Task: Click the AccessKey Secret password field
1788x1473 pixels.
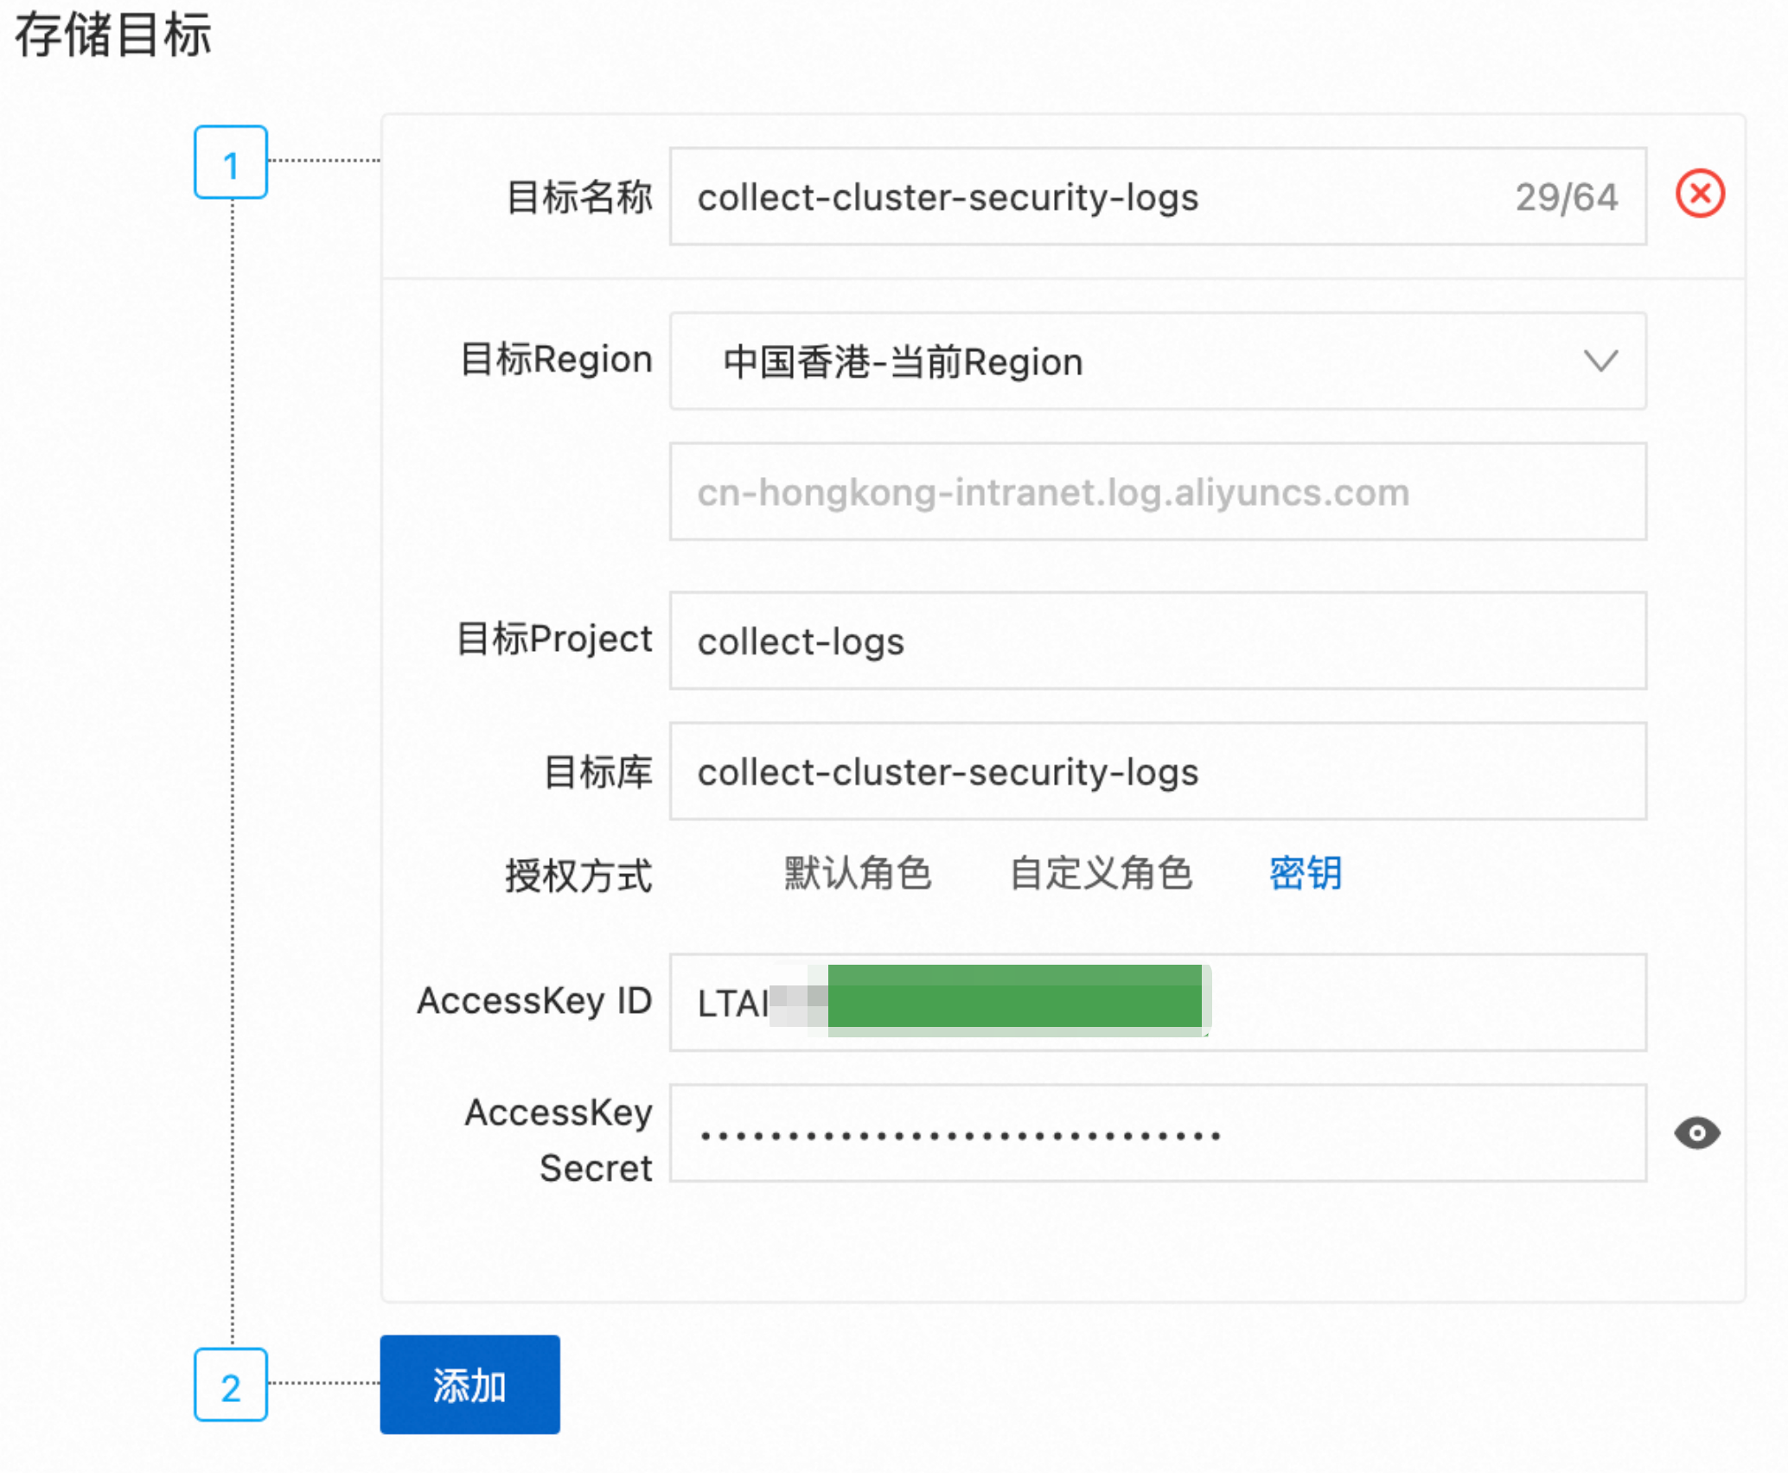Action: [1157, 1133]
